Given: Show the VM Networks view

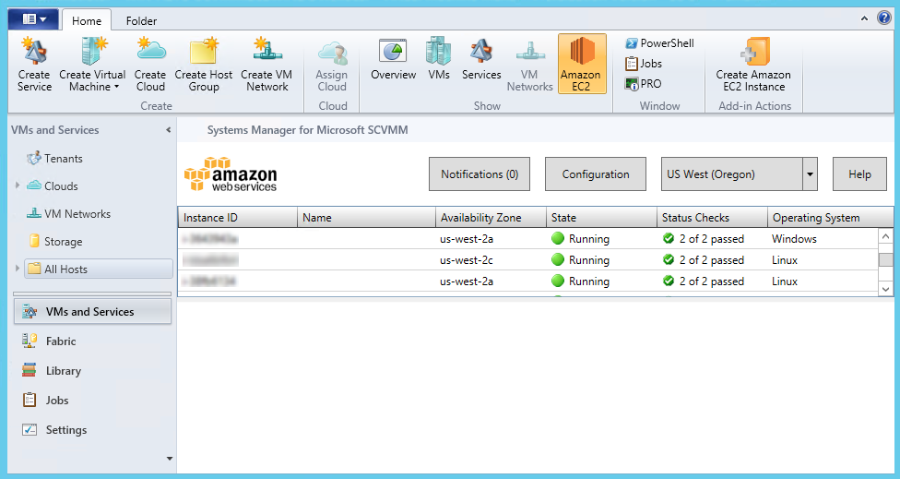Looking at the screenshot, I should click(x=529, y=65).
